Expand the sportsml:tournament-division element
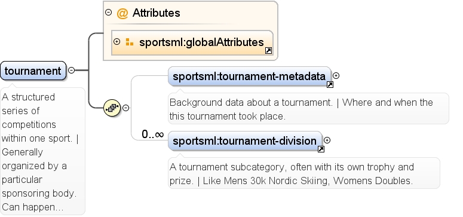Image resolution: width=463 pixels, height=217 pixels. coord(327,140)
